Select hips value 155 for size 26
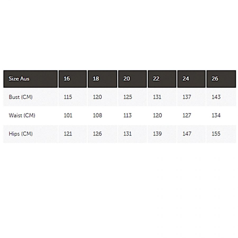Screen dimensions: 238x238 click(x=216, y=134)
